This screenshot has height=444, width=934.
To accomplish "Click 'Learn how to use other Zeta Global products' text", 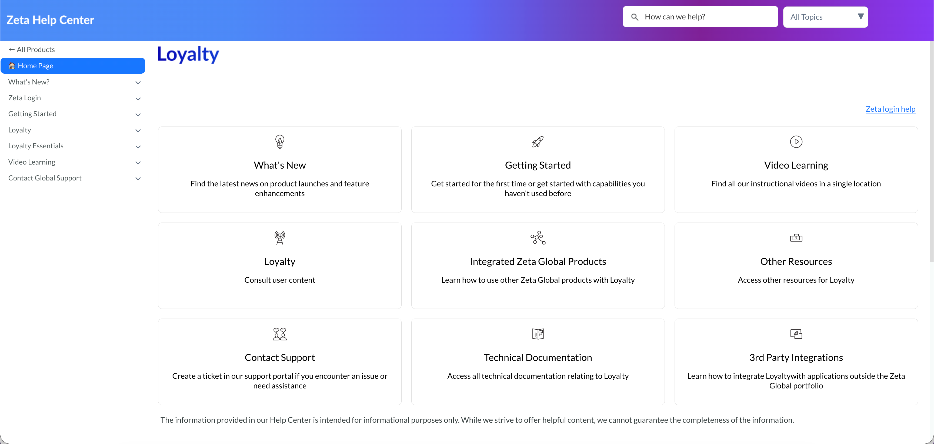I will 538,280.
